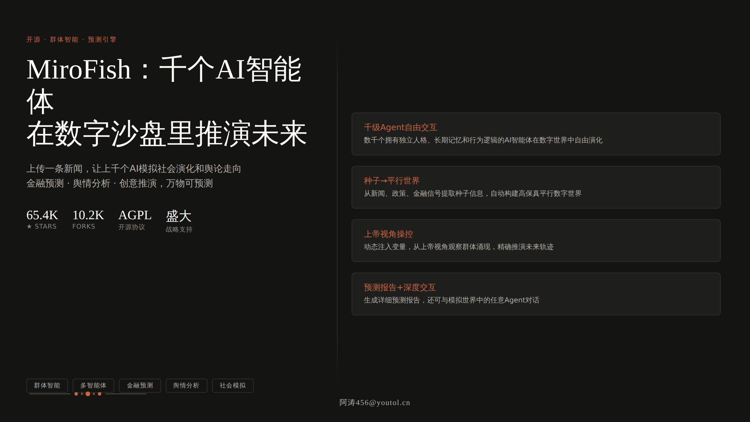Open the 千级Agent自由交互 card
The width and height of the screenshot is (750, 422).
coord(536,134)
